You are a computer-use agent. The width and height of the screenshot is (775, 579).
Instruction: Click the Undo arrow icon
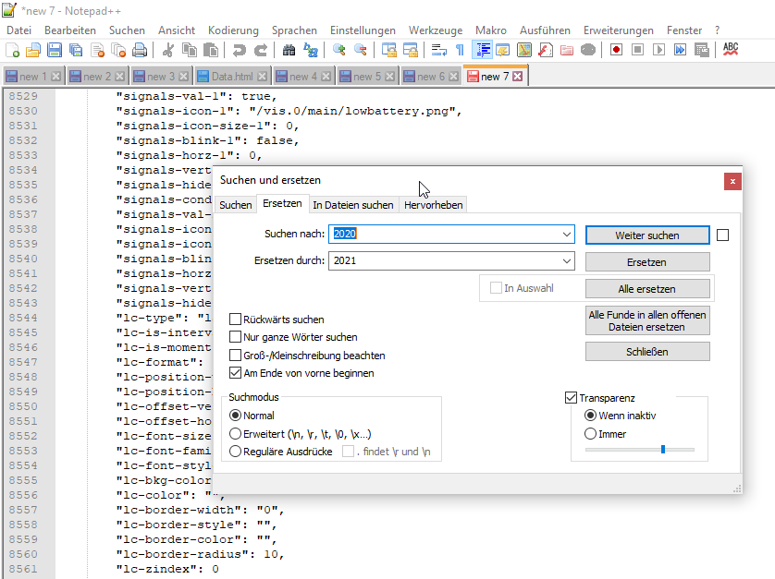pyautogui.click(x=240, y=50)
